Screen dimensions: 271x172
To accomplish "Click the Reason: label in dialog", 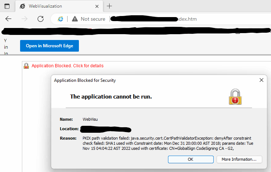I will tap(68, 138).
